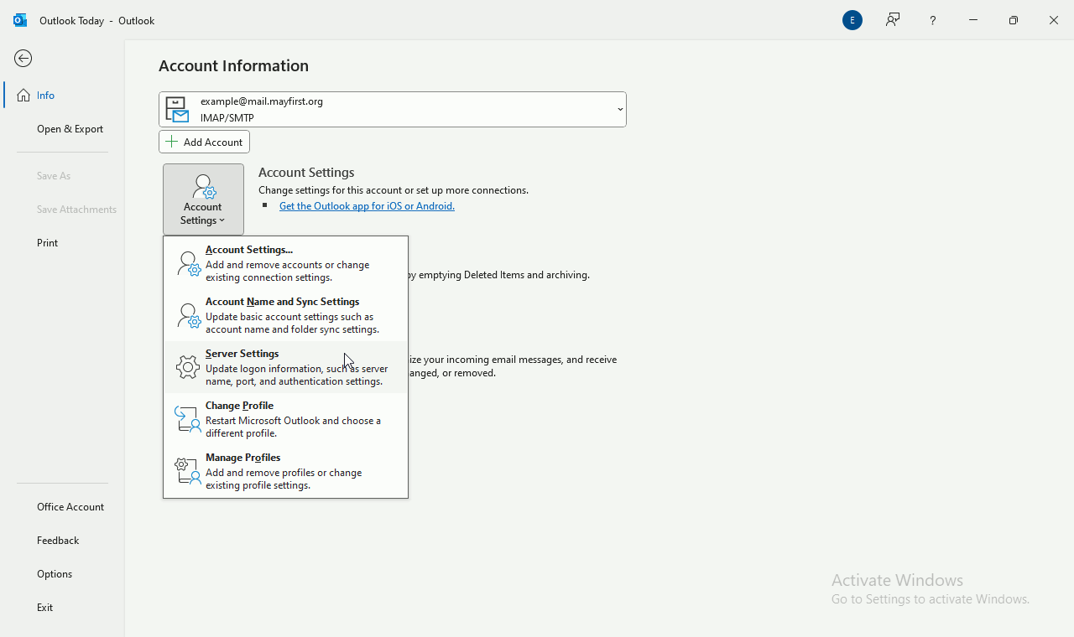
Task: Open the Open & Export tab
Action: [63, 129]
